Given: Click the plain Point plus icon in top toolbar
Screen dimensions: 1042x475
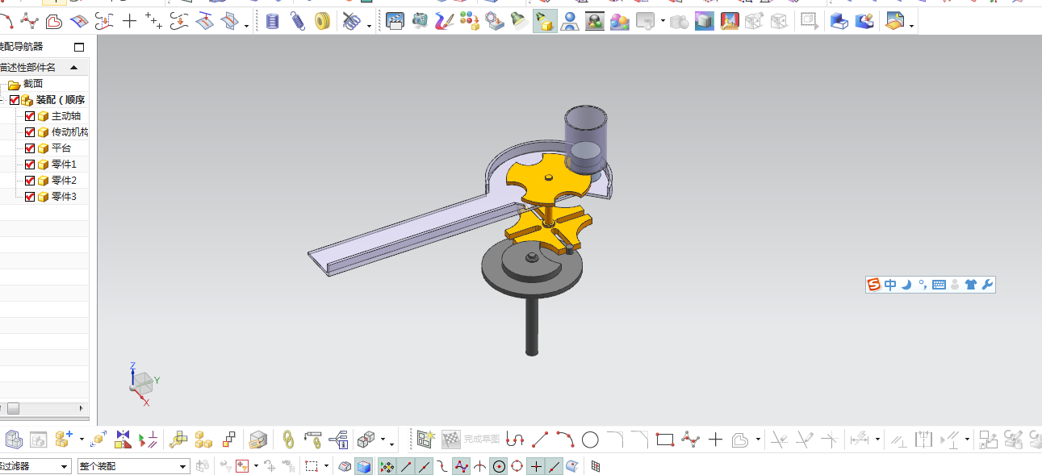Looking at the screenshot, I should (x=129, y=21).
